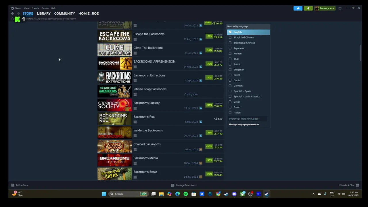368x207 pixels.
Task: Click the page vertical scrollbar thumb
Action: pyautogui.click(x=361, y=53)
